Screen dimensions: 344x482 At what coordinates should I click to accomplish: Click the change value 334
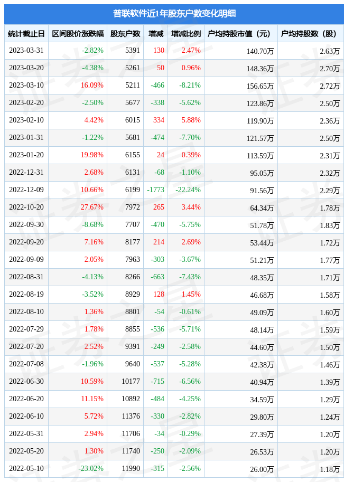(159, 120)
